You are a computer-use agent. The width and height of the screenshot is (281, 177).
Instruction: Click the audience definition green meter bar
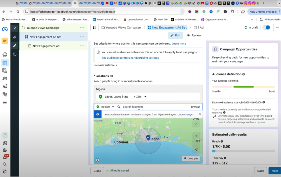pos(243,87)
